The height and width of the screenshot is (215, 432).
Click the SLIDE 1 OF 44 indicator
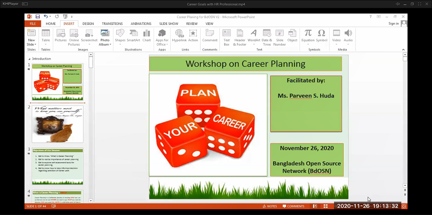coord(37,206)
